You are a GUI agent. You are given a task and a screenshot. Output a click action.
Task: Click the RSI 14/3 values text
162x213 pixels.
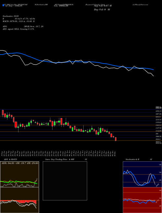[x=18, y=19]
